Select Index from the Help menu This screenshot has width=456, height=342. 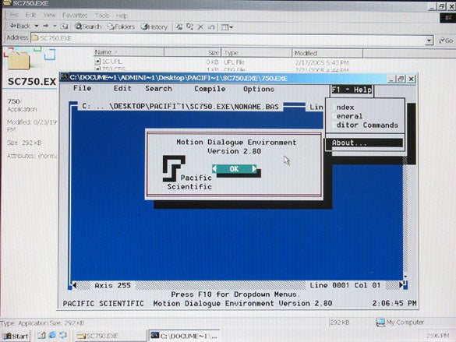(x=343, y=108)
